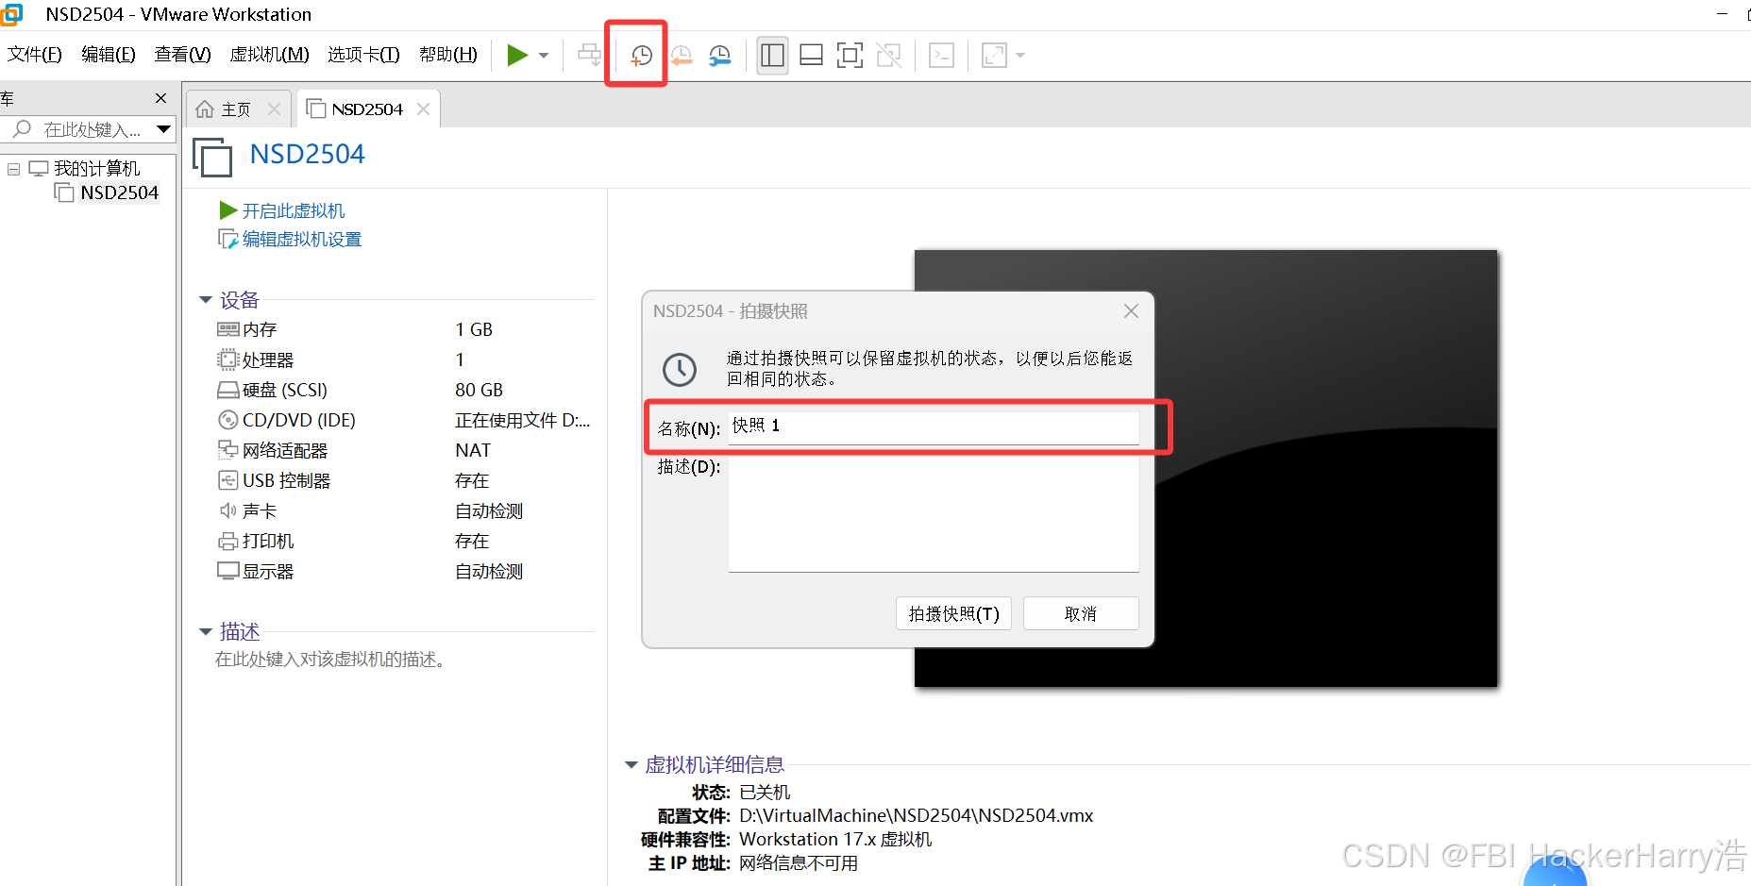Click the printer icon
This screenshot has height=886, width=1751.
pyautogui.click(x=228, y=541)
